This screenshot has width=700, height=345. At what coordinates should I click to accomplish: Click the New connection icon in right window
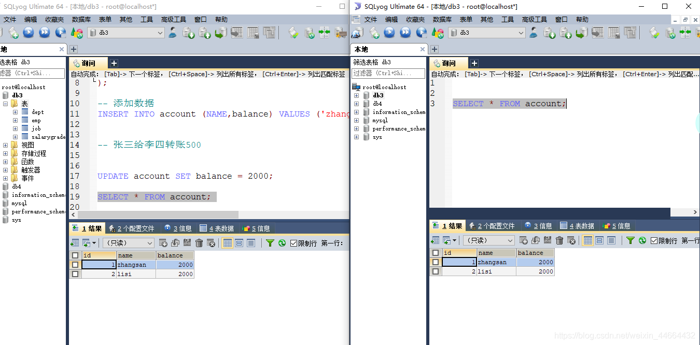[x=357, y=33]
